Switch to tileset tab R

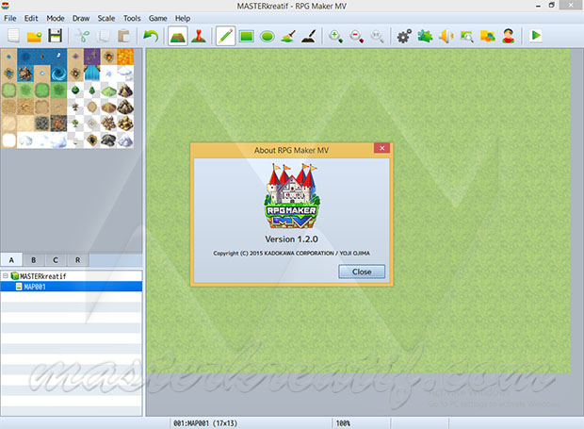(x=77, y=260)
